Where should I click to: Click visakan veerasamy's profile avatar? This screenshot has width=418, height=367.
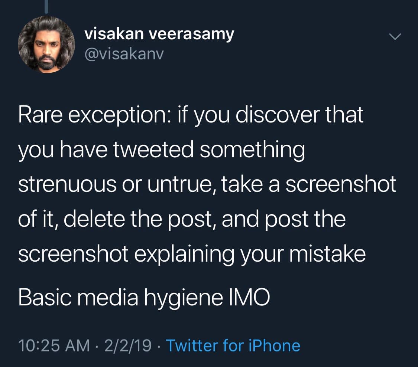pos(46,45)
